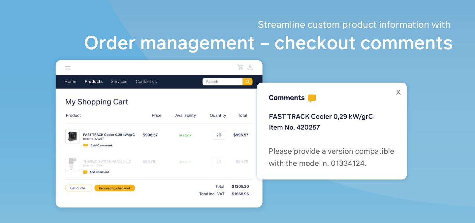This screenshot has height=223, width=475.
Task: Click comment icon under THERMO SWITCH item
Action: pyautogui.click(x=85, y=172)
